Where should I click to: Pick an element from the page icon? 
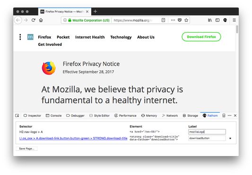(x=17, y=115)
